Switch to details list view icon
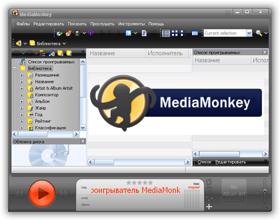Screen dimensions: 280x220 (x=166, y=33)
